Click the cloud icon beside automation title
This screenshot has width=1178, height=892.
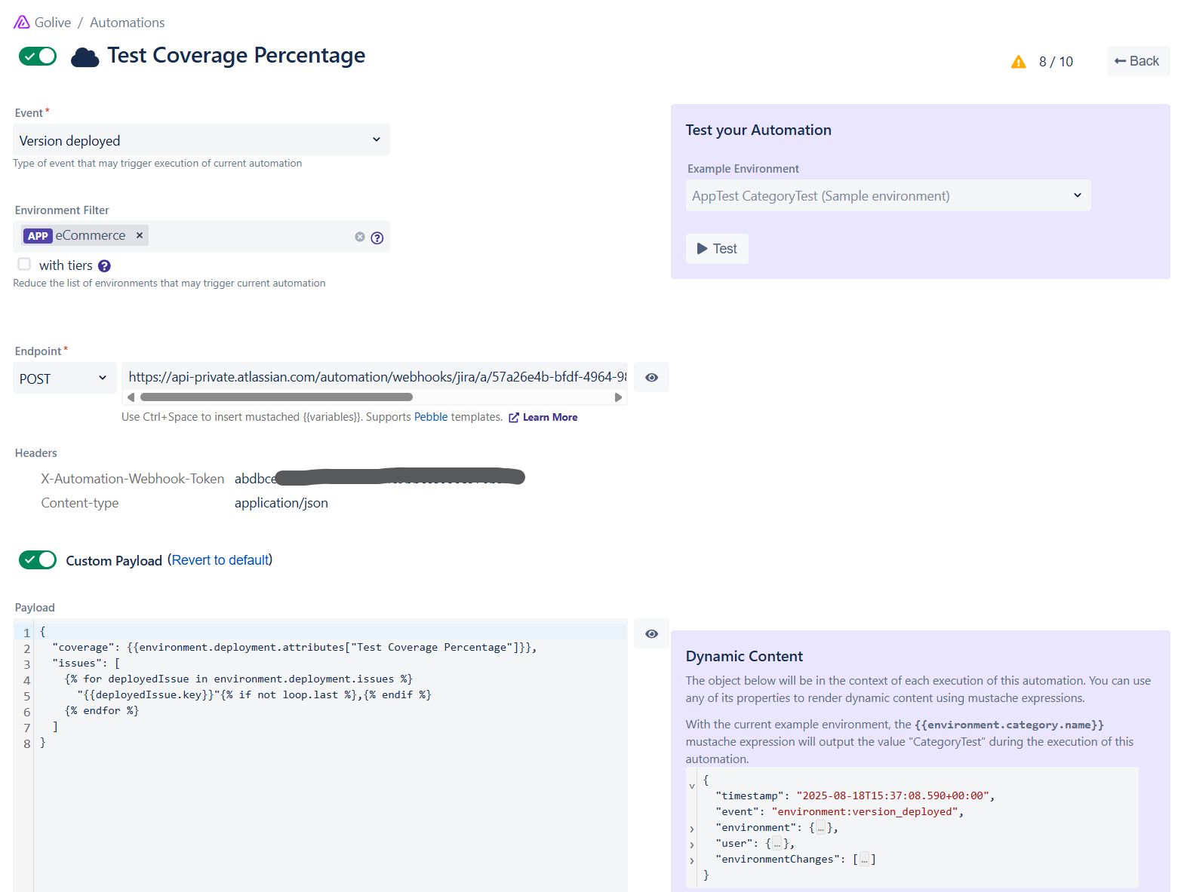85,57
